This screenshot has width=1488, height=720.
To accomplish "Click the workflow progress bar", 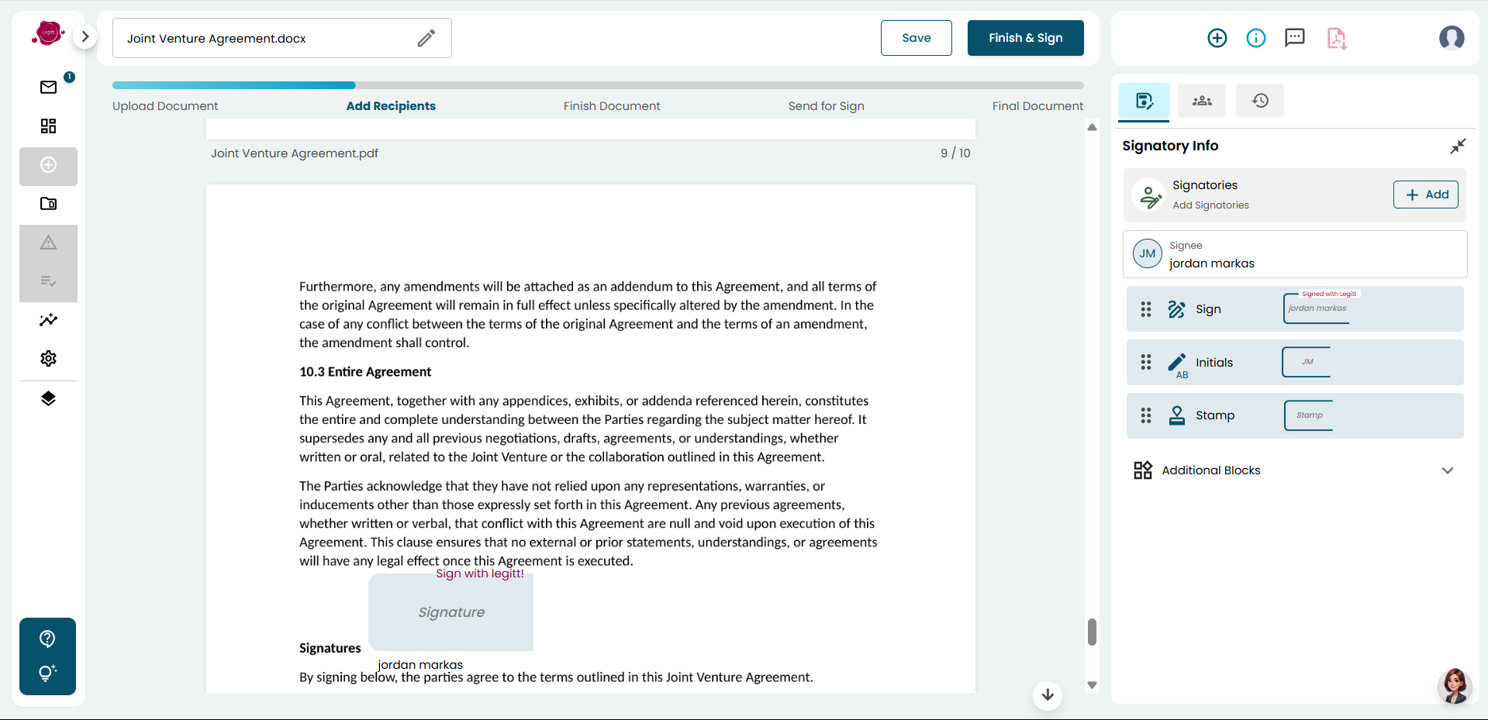I will (x=598, y=85).
